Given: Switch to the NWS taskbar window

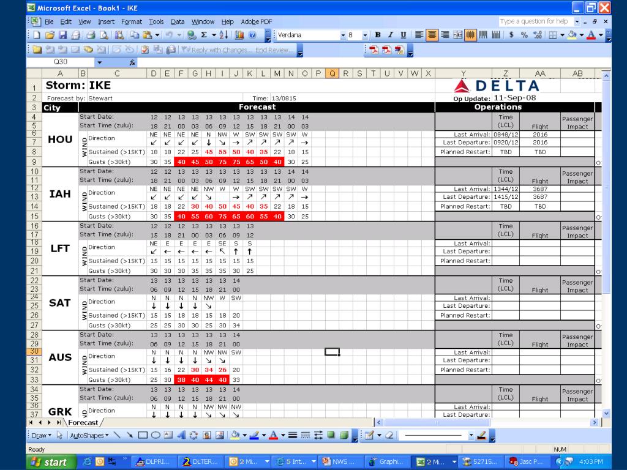Looking at the screenshot, I should [339, 461].
